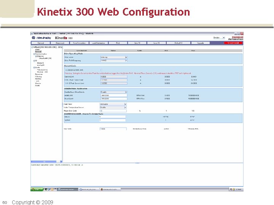Click the Windows Start button
This screenshot has height=205, width=274.
(37, 189)
